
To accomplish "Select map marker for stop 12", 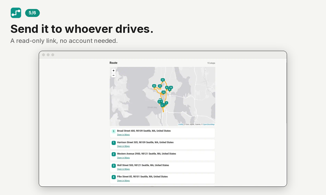I will pyautogui.click(x=160, y=86).
